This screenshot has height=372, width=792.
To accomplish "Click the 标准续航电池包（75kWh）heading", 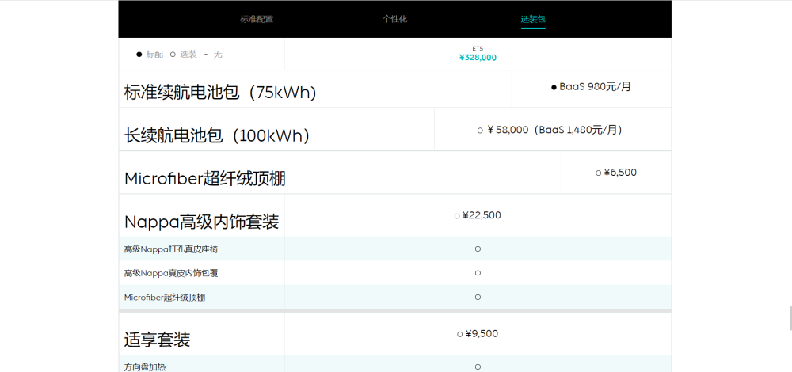I will tap(220, 93).
